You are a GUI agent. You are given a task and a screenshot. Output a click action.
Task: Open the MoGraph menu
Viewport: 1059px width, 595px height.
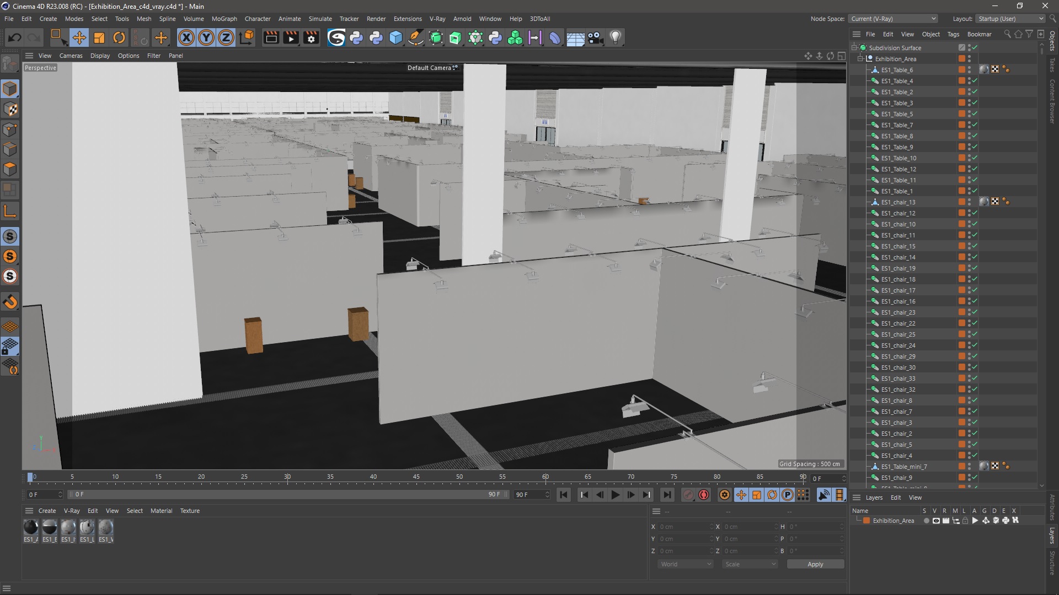pyautogui.click(x=224, y=19)
